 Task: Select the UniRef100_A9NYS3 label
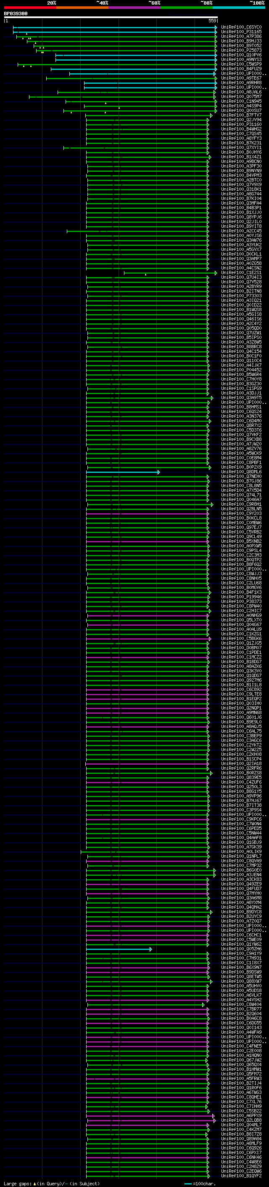point(241,59)
